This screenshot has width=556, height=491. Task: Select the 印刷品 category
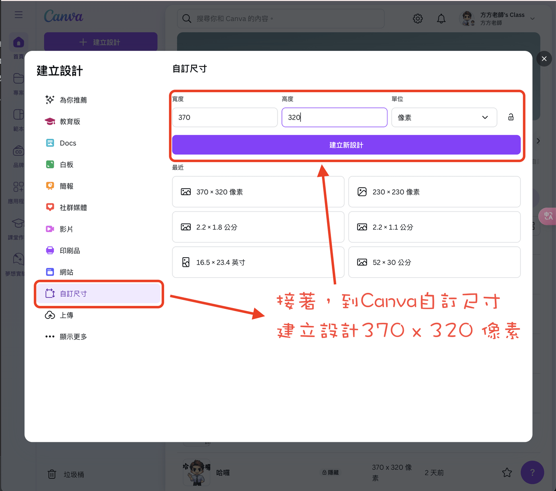[98, 251]
